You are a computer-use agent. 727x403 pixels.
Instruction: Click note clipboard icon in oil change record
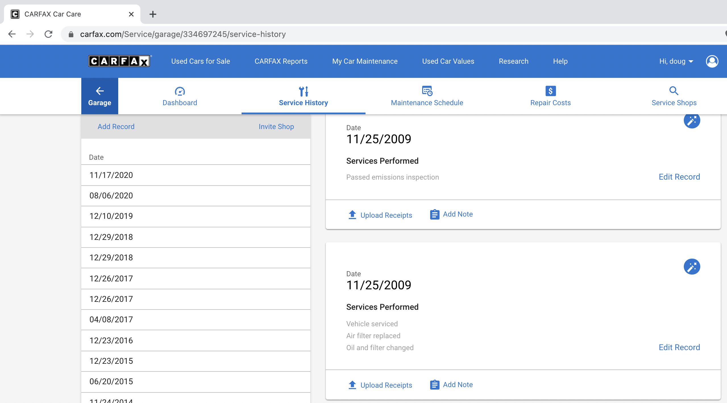435,385
